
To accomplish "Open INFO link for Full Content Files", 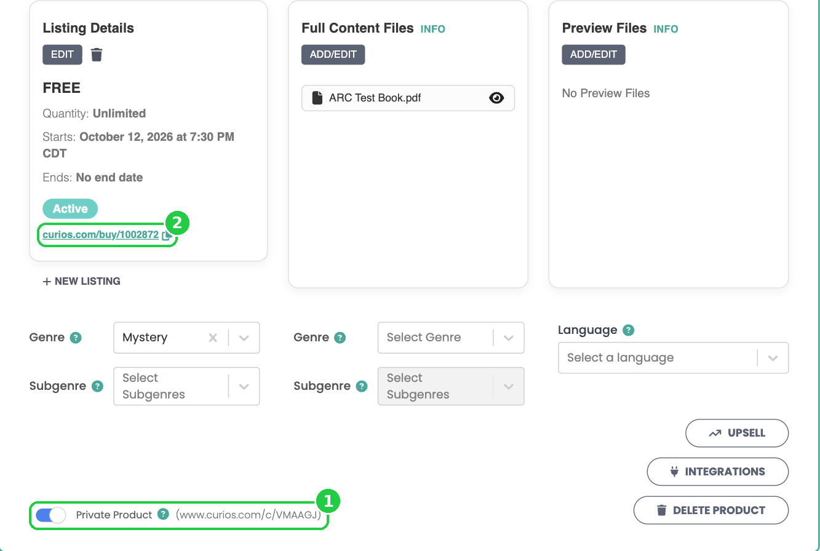I will (433, 29).
